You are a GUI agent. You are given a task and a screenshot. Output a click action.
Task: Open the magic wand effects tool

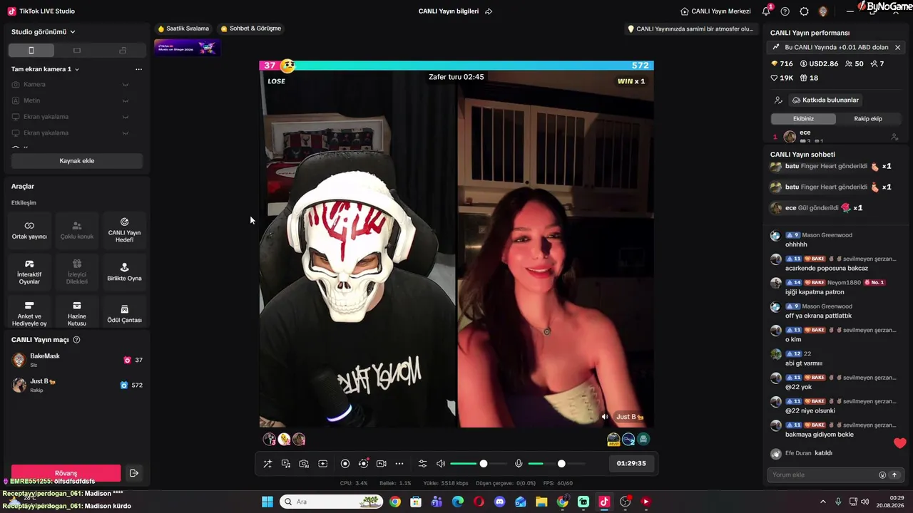pyautogui.click(x=267, y=464)
